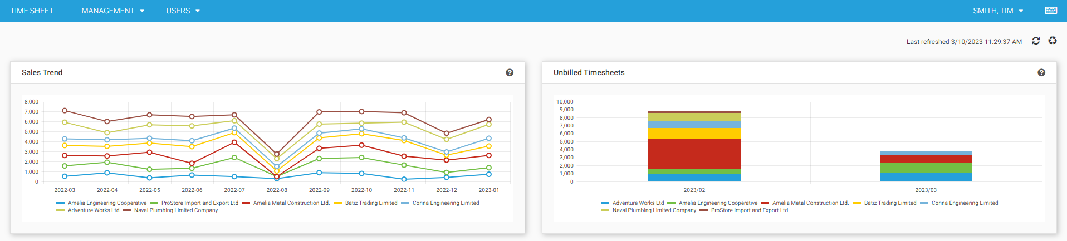Expand the MANAGEMENT menu
Viewport: 1067px width, 241px height.
pyautogui.click(x=113, y=11)
